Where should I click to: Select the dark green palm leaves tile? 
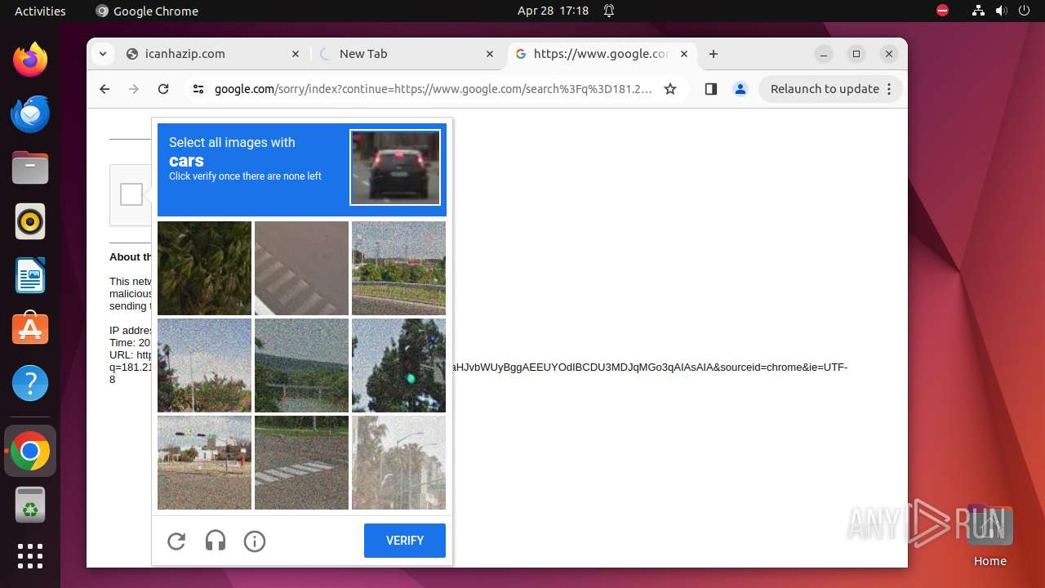[x=204, y=268]
